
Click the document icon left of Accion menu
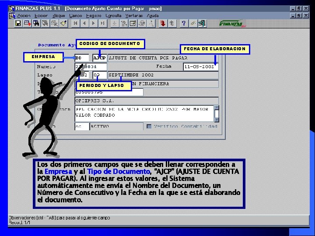[x=12, y=16]
